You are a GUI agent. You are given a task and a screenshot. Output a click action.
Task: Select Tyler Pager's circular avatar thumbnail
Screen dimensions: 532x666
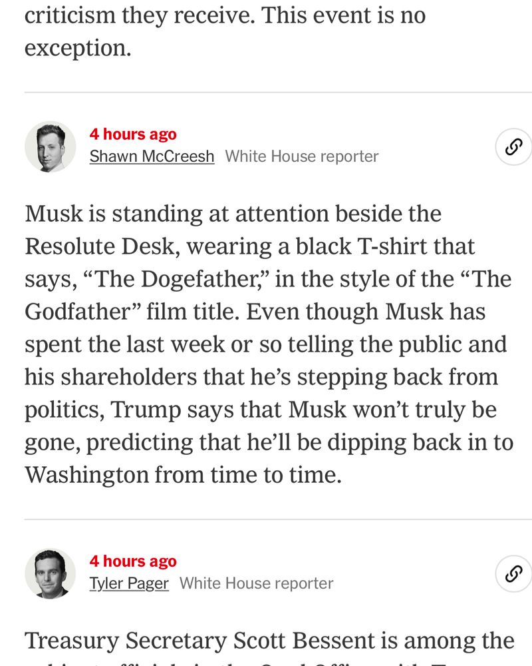pyautogui.click(x=50, y=573)
